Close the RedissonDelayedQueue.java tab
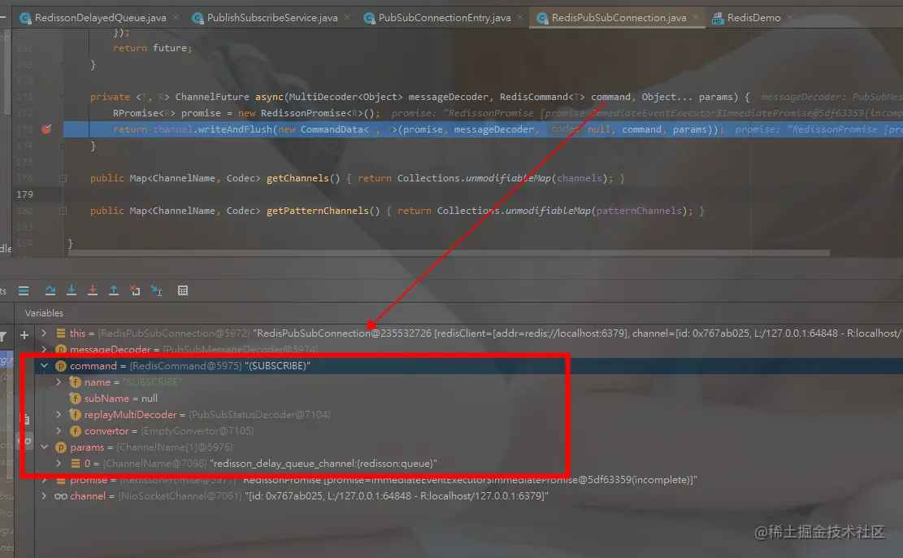 coord(176,17)
